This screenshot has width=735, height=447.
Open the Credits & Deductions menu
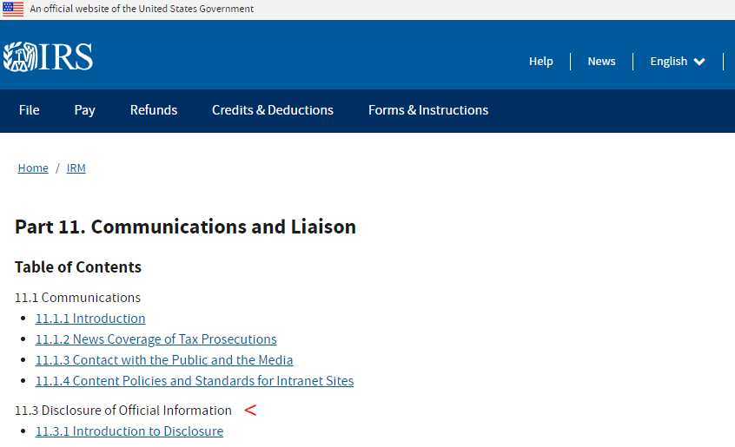point(272,110)
